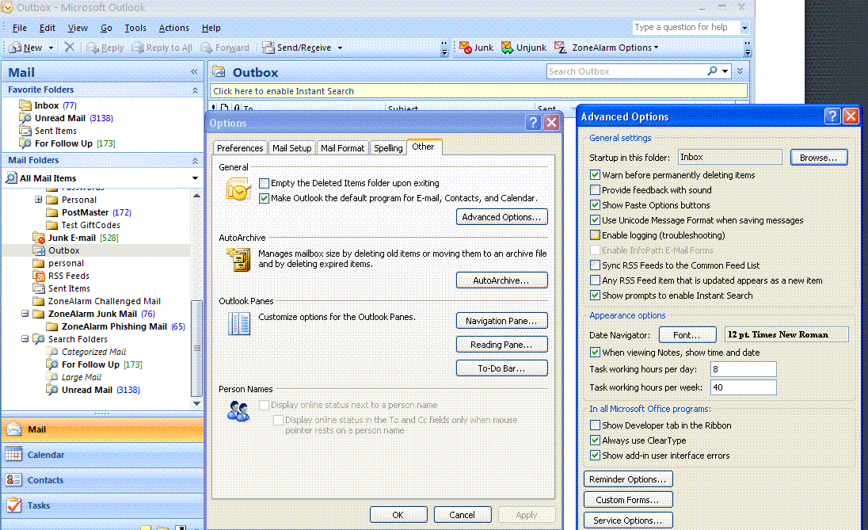Viewport: 868px width, 530px height.
Task: Open the Actions menu
Action: [x=173, y=28]
